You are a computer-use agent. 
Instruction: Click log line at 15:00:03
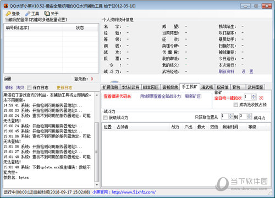point(43,111)
